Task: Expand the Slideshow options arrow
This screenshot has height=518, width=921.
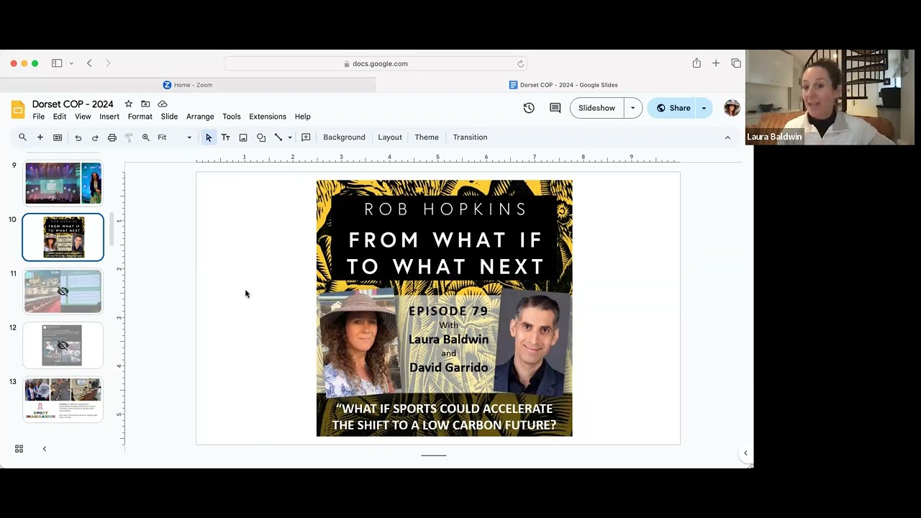Action: (x=633, y=108)
